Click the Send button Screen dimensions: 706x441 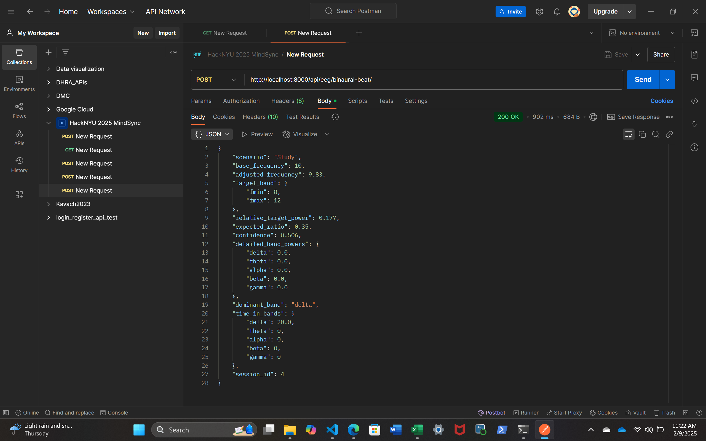tap(643, 80)
